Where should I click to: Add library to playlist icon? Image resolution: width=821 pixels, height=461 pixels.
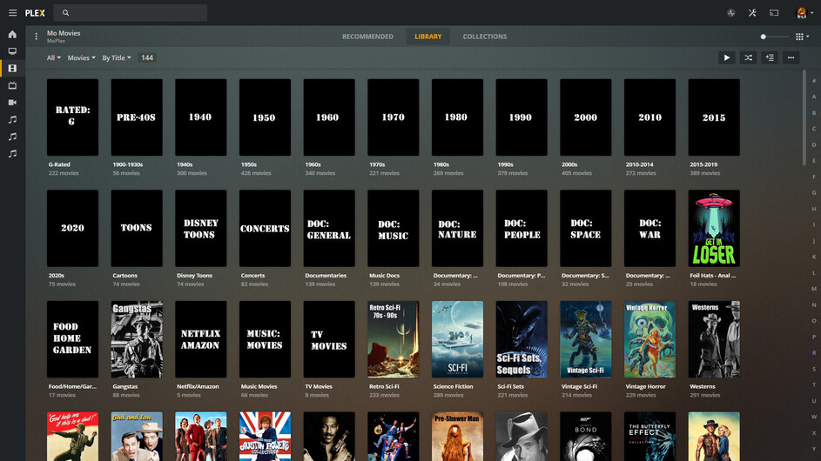pyautogui.click(x=770, y=57)
